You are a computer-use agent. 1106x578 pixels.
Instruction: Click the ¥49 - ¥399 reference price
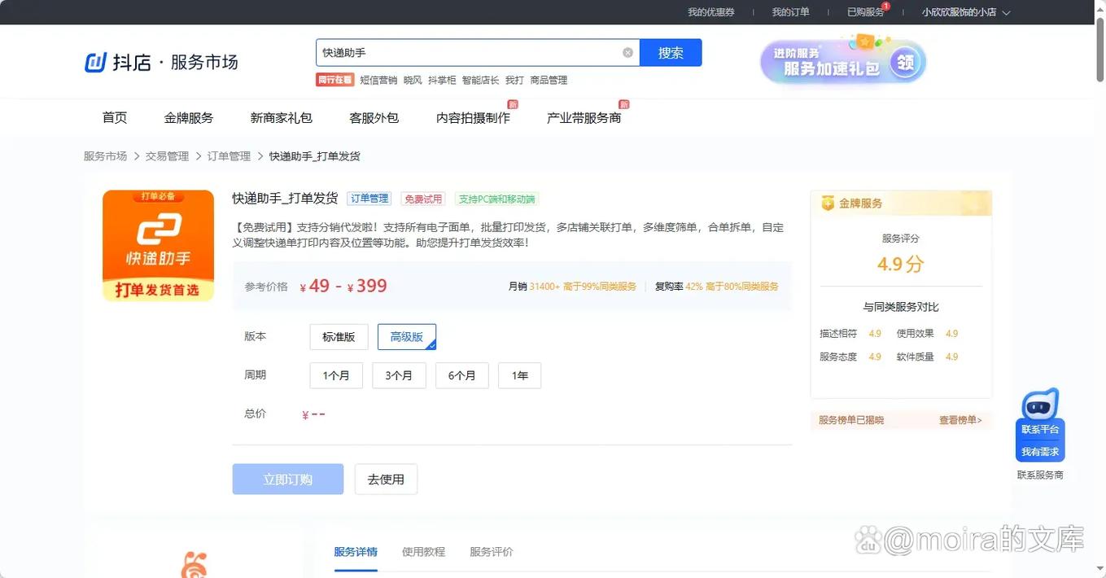click(343, 286)
